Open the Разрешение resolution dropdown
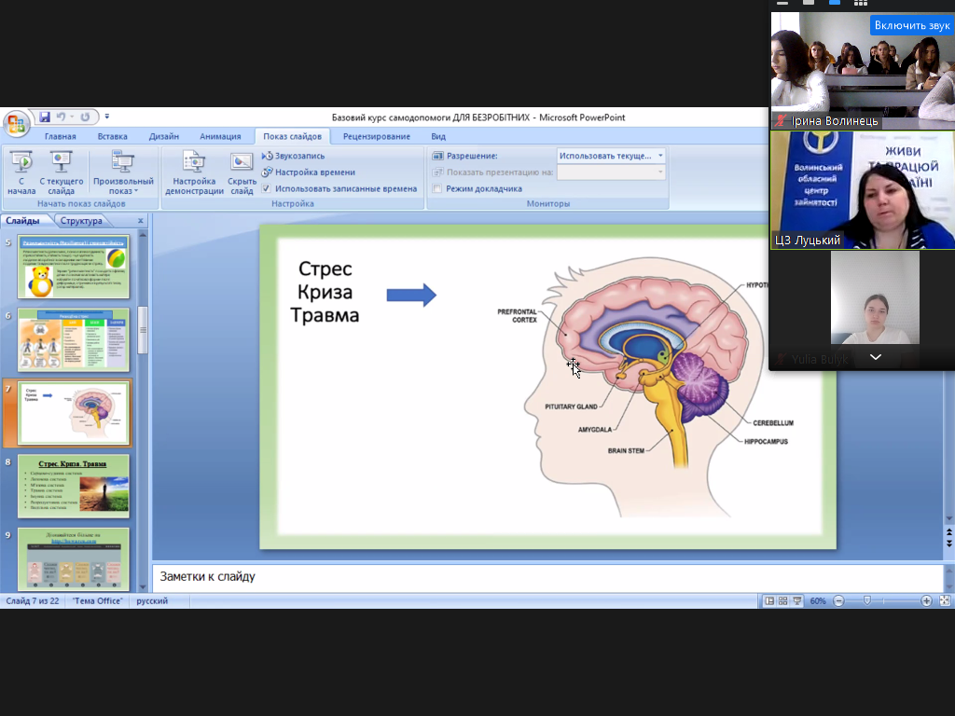Viewport: 955px width, 716px height. [x=611, y=156]
